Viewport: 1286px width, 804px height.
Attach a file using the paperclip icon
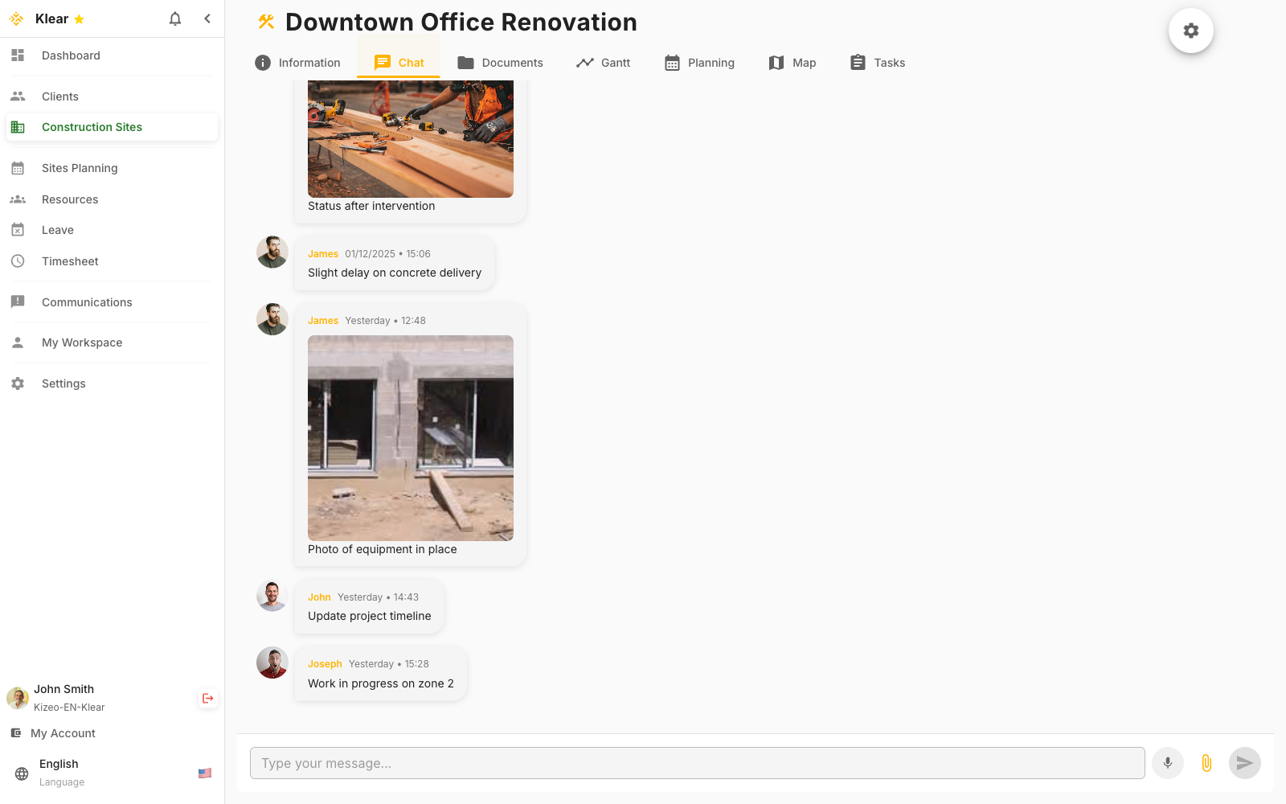pyautogui.click(x=1206, y=763)
